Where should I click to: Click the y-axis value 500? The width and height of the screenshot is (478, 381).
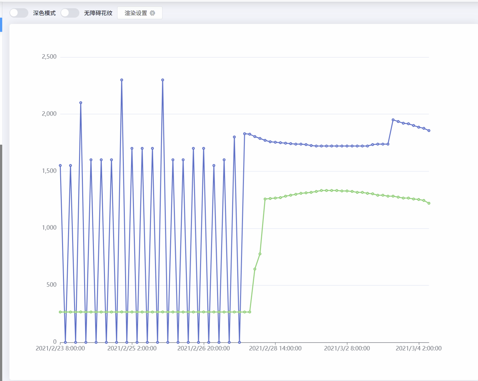point(52,285)
